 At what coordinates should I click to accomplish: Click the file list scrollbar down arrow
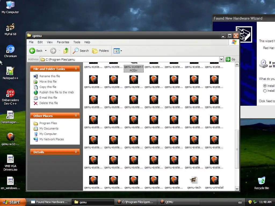pyautogui.click(x=237, y=189)
